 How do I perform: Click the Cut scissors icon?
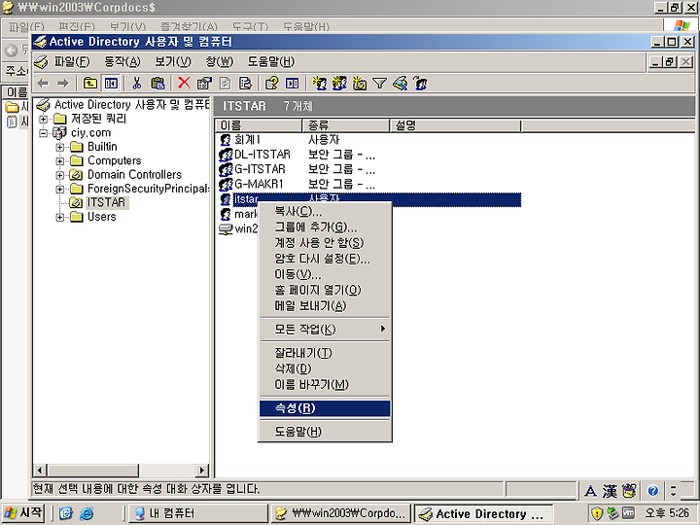coord(137,83)
